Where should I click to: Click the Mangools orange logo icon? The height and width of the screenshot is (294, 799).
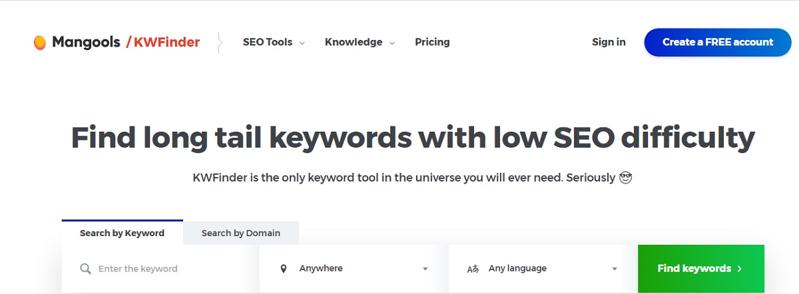tap(40, 43)
